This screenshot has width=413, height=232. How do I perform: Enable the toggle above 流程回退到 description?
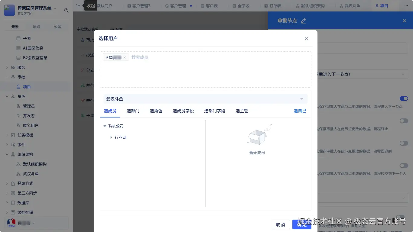[404, 143]
